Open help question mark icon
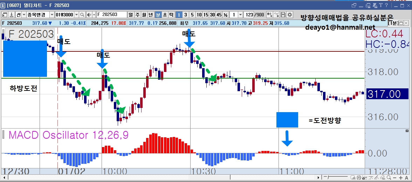The image size is (412, 182). pos(386,5)
